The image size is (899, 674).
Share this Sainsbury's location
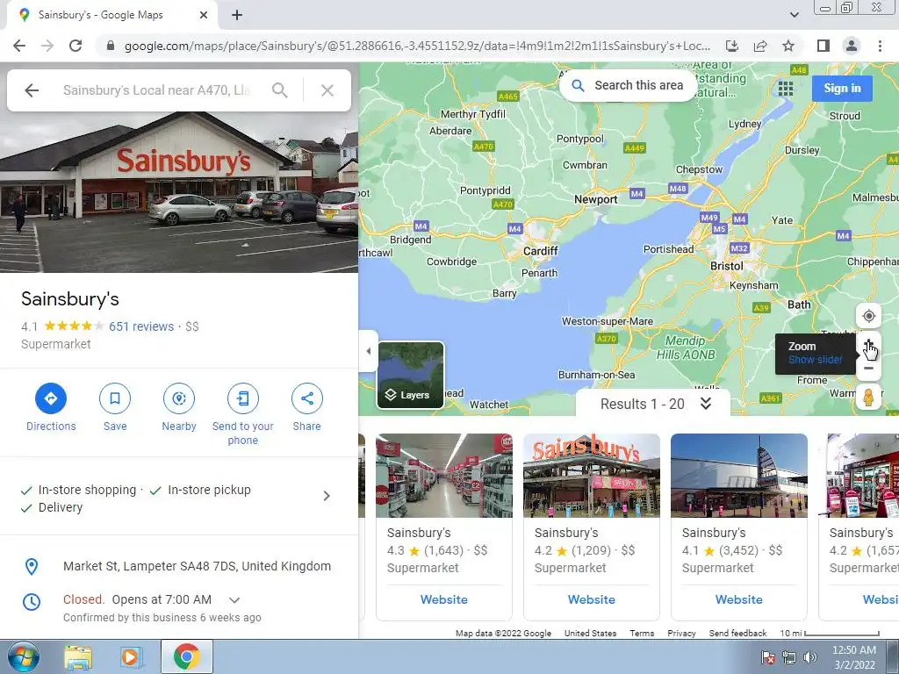click(x=306, y=398)
